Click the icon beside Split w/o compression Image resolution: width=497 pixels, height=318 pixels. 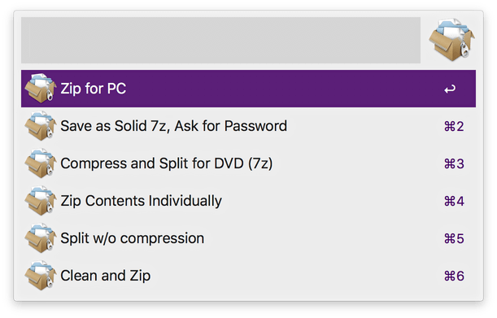click(x=40, y=238)
